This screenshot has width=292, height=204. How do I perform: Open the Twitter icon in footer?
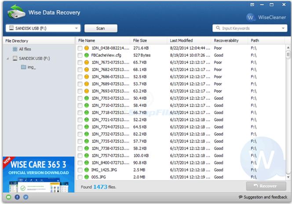tap(26, 197)
